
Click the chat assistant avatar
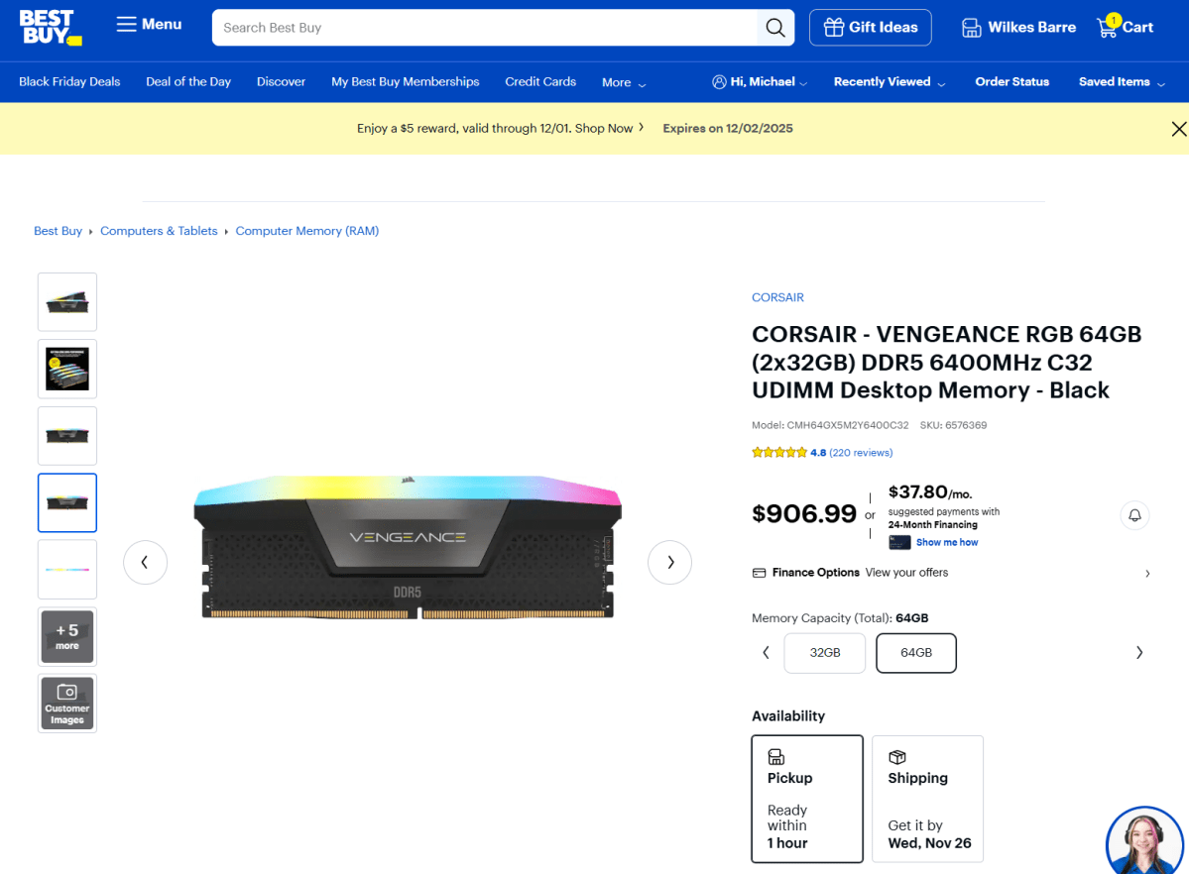click(x=1144, y=841)
